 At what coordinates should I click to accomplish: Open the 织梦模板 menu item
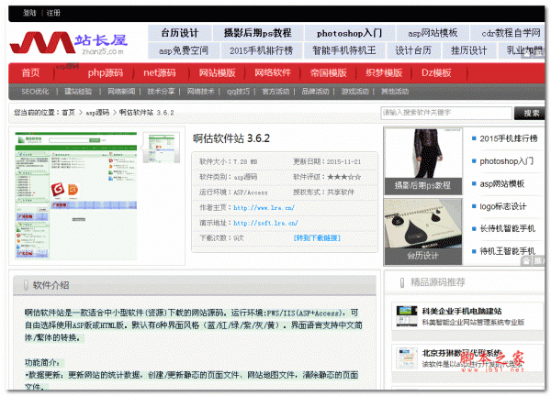tap(384, 73)
